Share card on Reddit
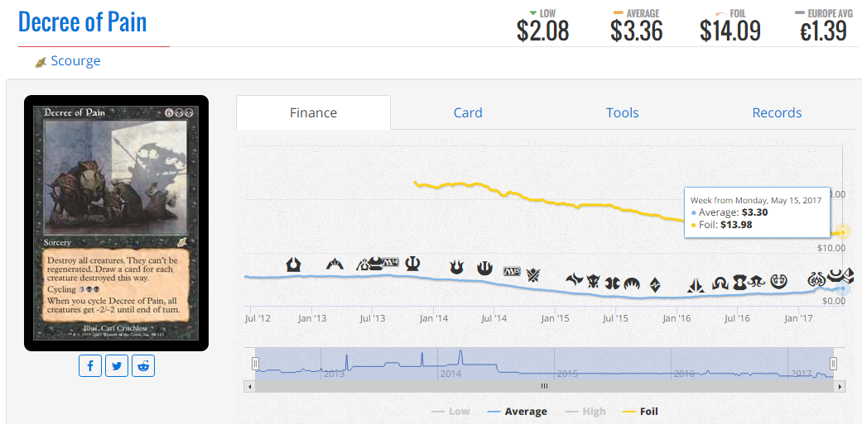 tap(143, 366)
